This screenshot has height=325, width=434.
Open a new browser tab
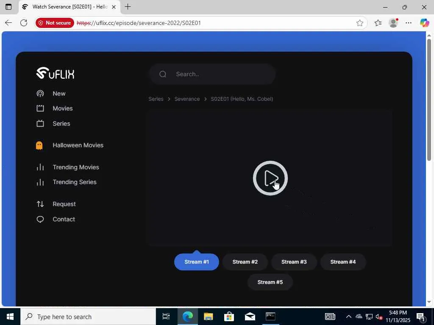[x=128, y=7]
